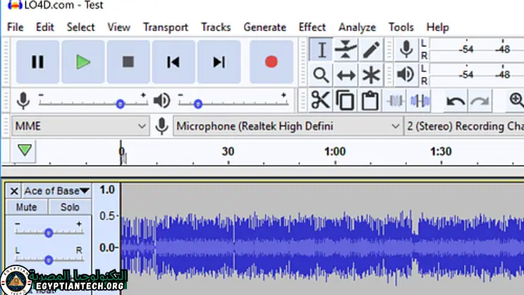The width and height of the screenshot is (524, 295).
Task: Open the MME audio host dropdown
Action: (80, 126)
